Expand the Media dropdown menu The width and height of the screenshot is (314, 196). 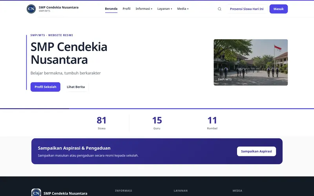tap(183, 9)
